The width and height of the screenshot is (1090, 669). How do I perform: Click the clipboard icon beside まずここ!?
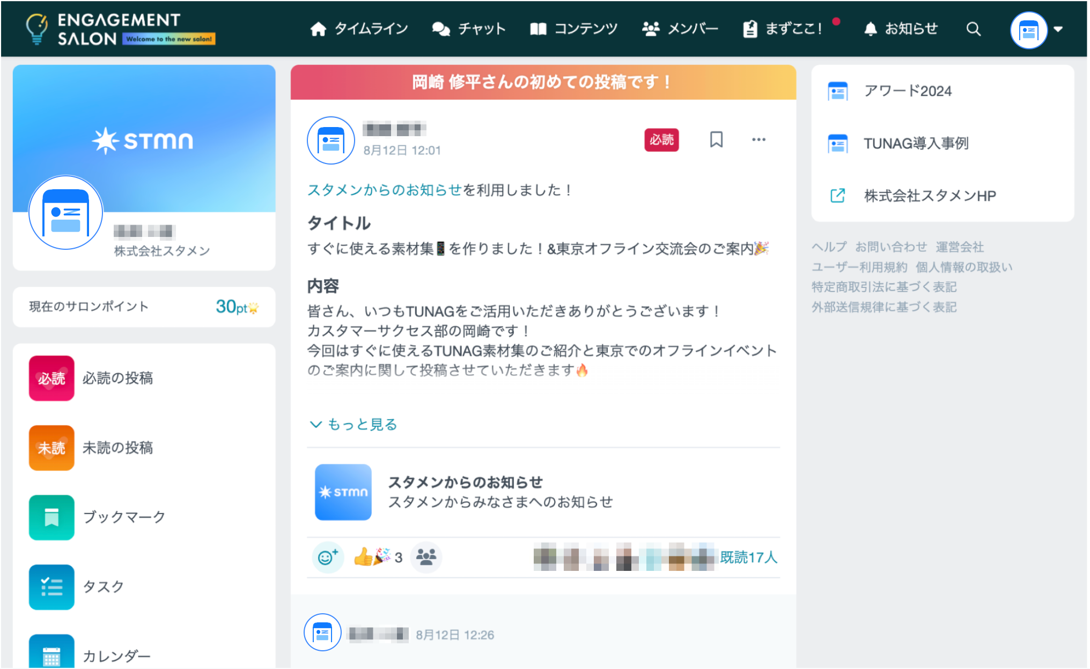[x=750, y=29]
